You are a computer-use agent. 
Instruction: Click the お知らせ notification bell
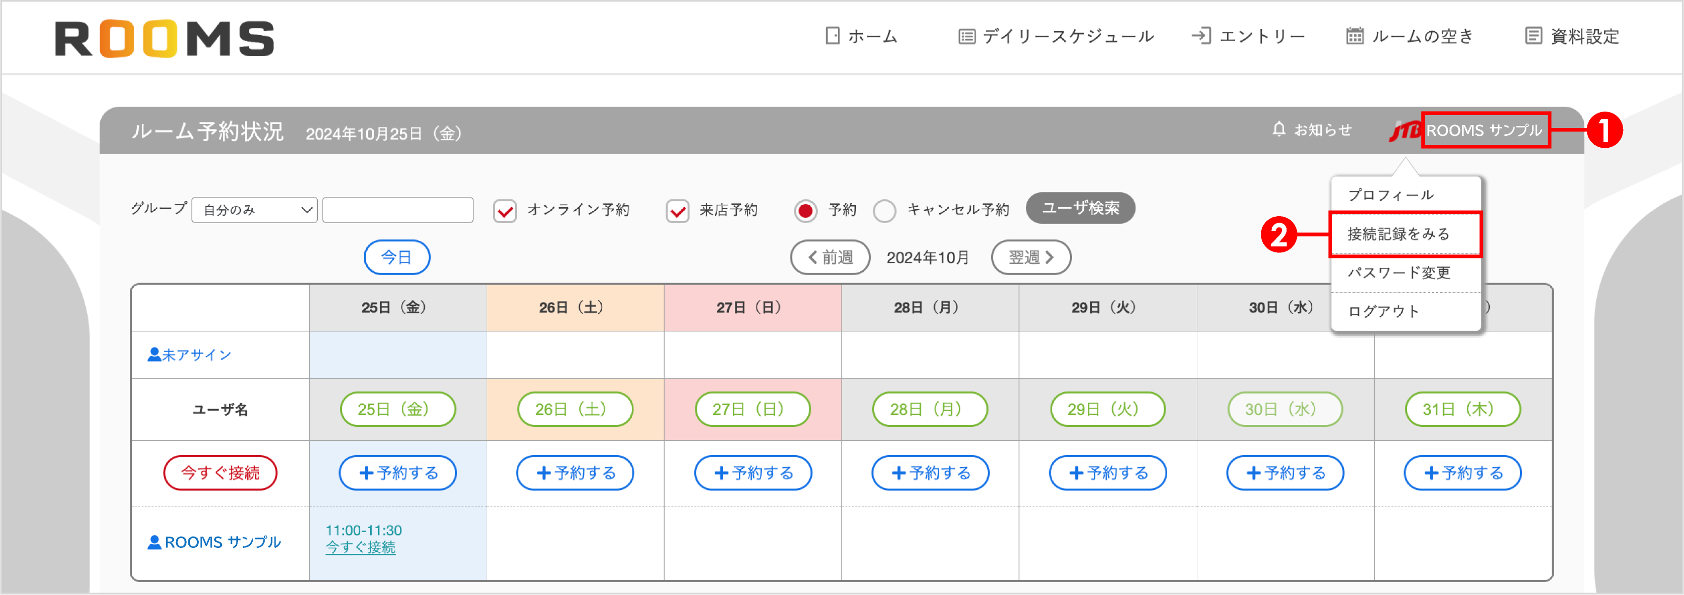click(1279, 129)
